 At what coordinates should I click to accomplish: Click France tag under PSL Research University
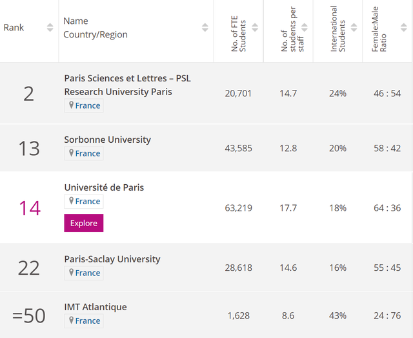click(84, 106)
